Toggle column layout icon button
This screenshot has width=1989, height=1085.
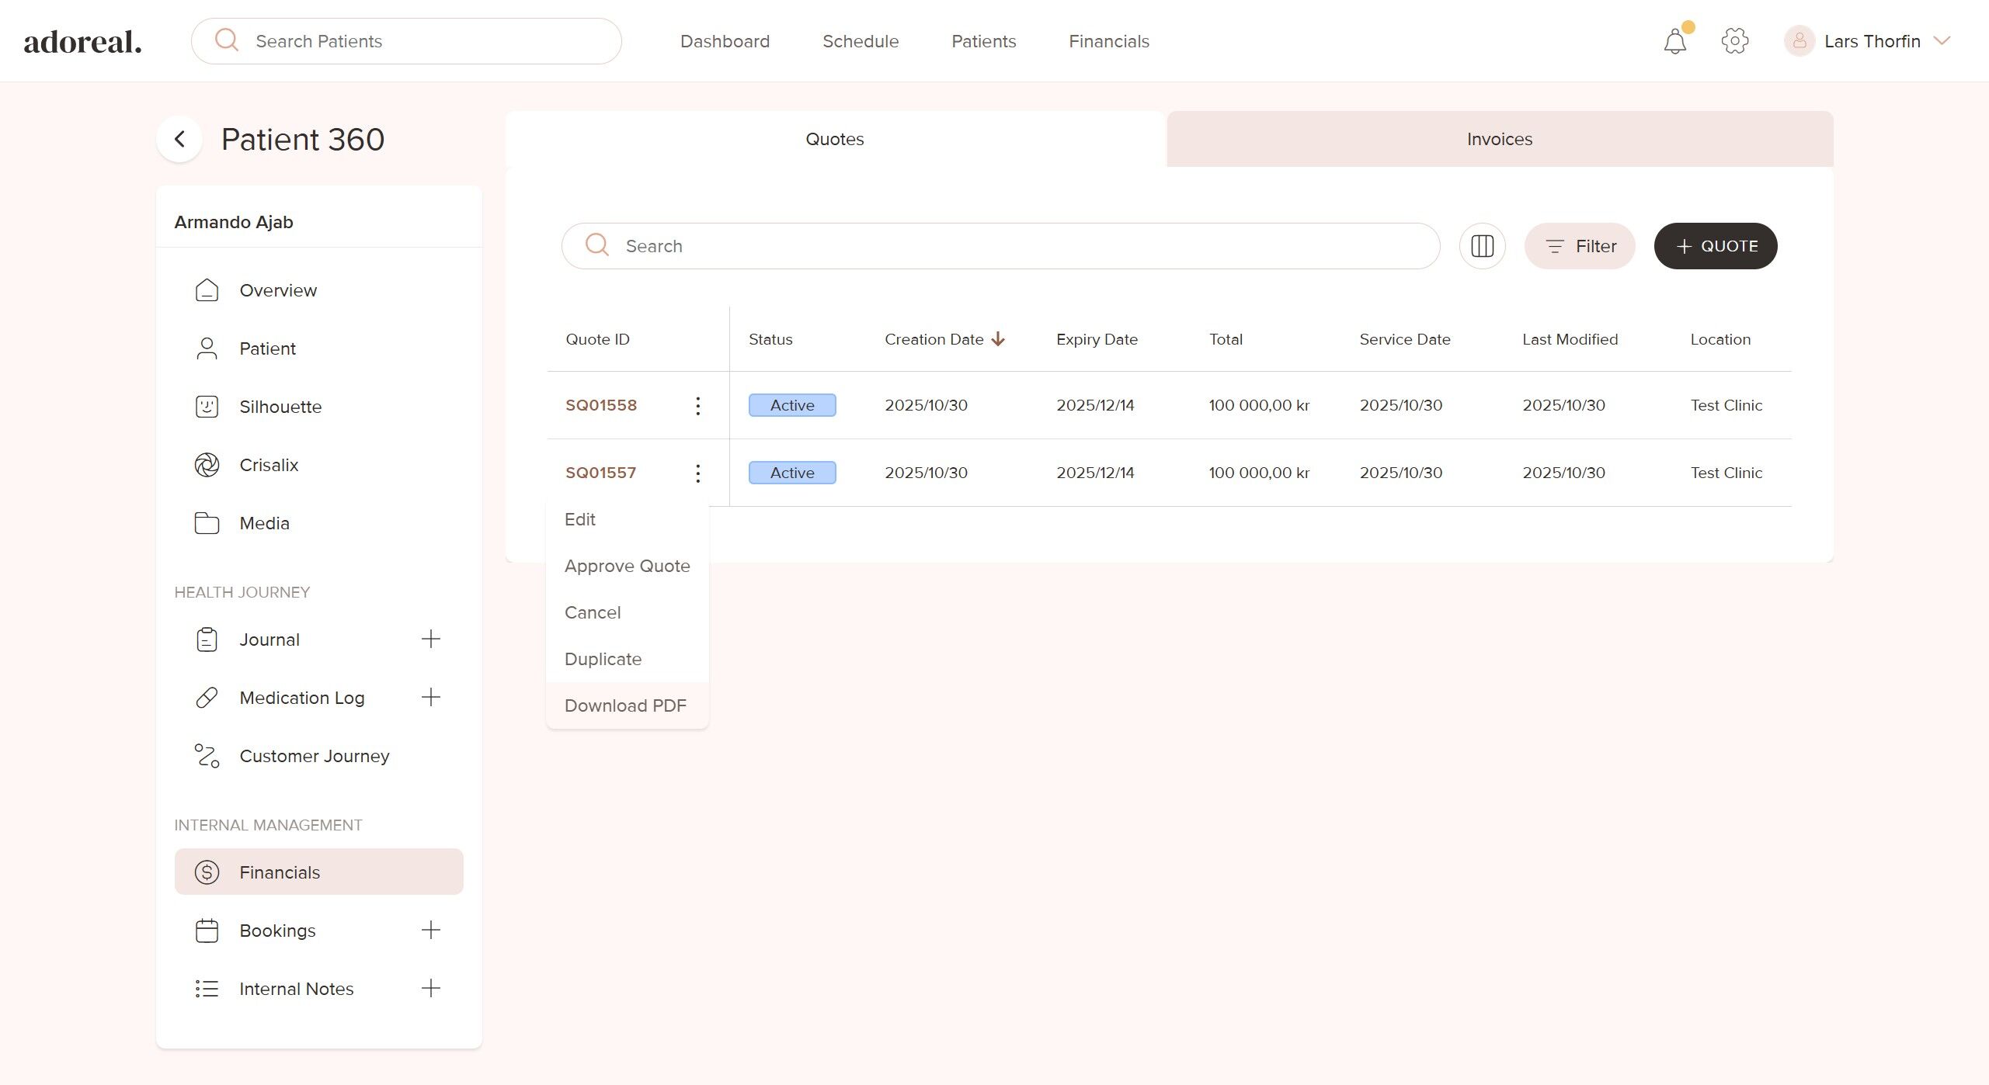(x=1482, y=246)
